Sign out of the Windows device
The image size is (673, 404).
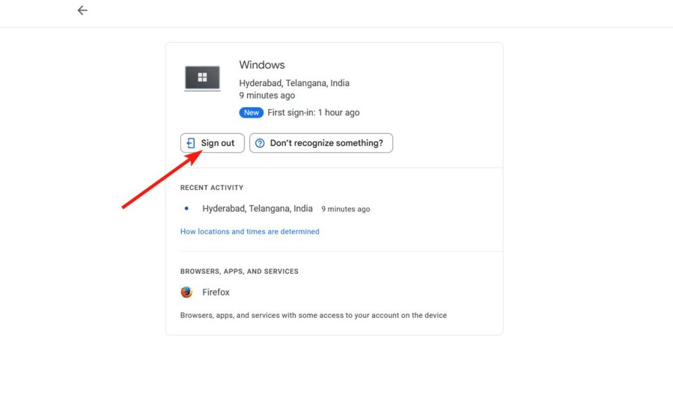click(x=212, y=143)
